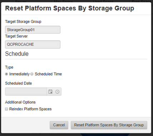Click the Target Storage Group field StorageGroup01
The width and height of the screenshot is (153, 136).
point(33,30)
